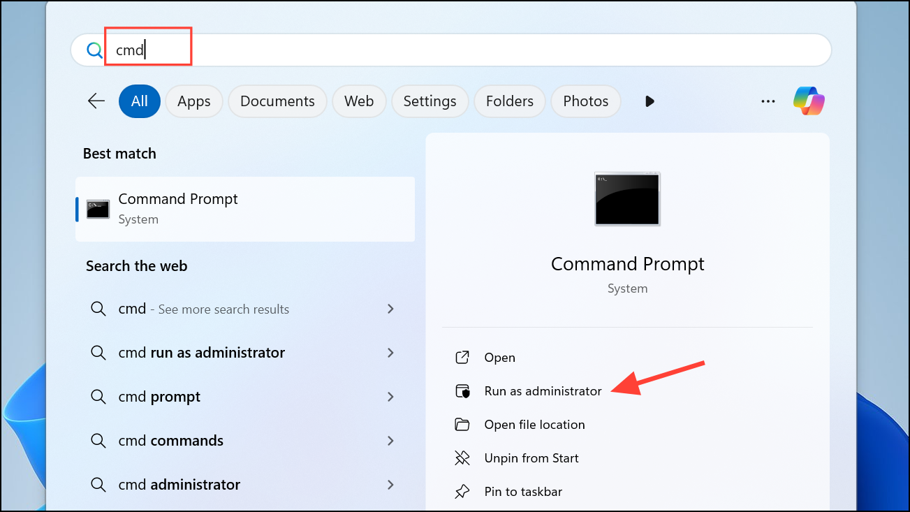Switch to the Folders filter tab

pyautogui.click(x=510, y=101)
